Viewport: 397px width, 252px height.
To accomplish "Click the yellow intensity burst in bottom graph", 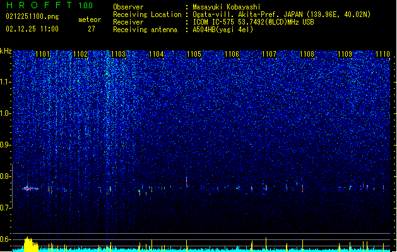I will click(x=31, y=244).
